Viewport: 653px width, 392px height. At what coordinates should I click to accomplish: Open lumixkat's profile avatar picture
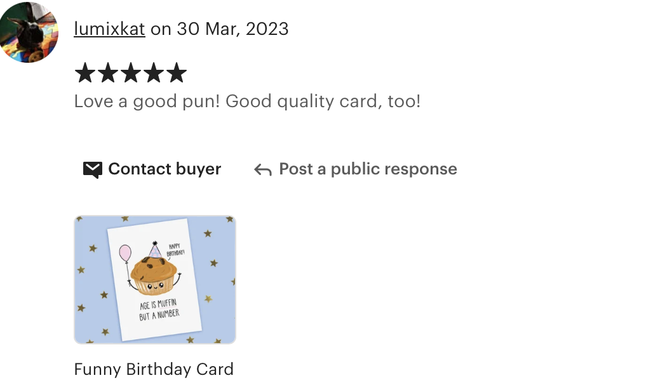29,32
